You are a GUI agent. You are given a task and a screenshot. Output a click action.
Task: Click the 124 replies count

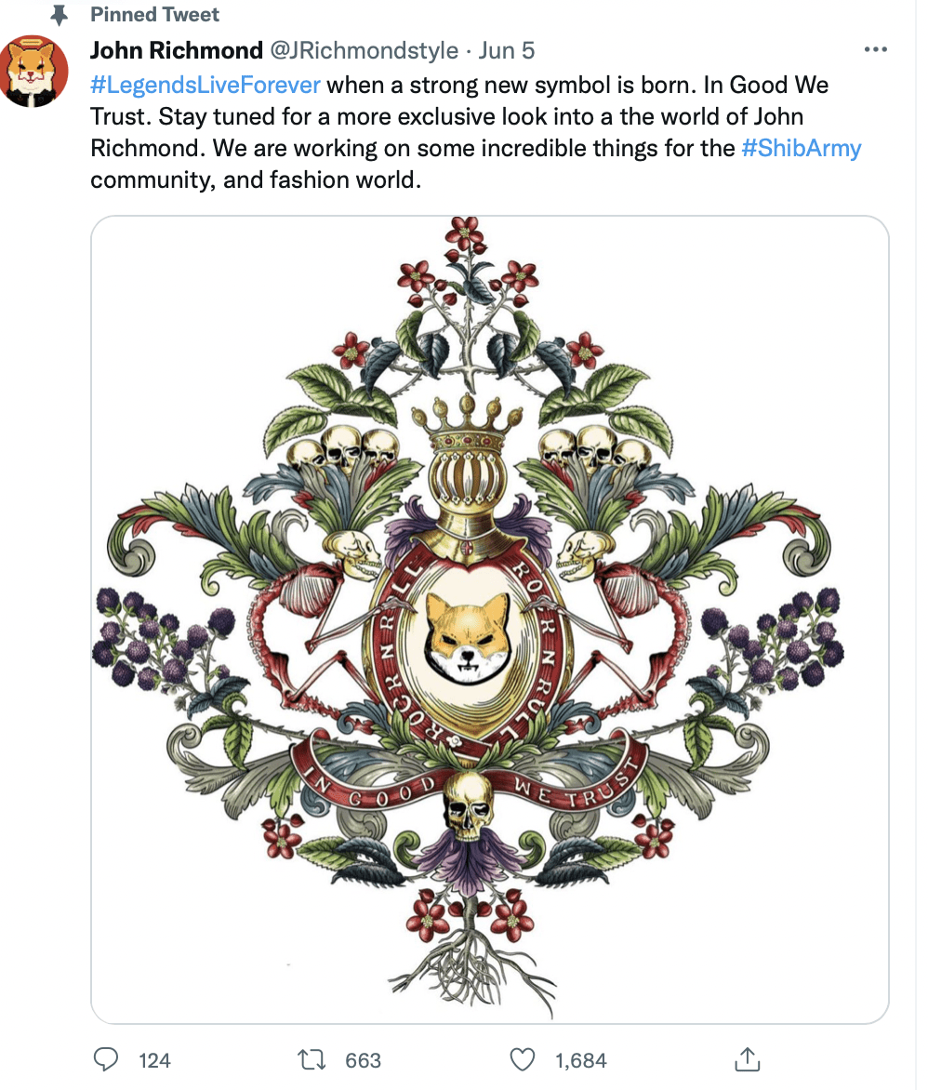point(154,1060)
